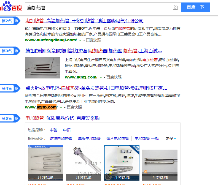
Task: Expand the 更多 categories dropdown
Action: coord(171,138)
